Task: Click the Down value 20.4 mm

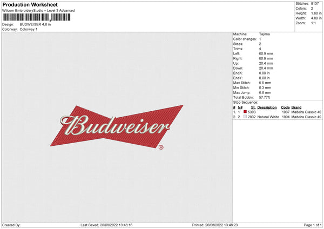Action: (266, 68)
